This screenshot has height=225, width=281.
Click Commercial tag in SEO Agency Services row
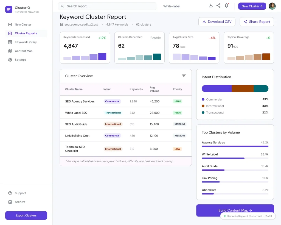(112, 101)
